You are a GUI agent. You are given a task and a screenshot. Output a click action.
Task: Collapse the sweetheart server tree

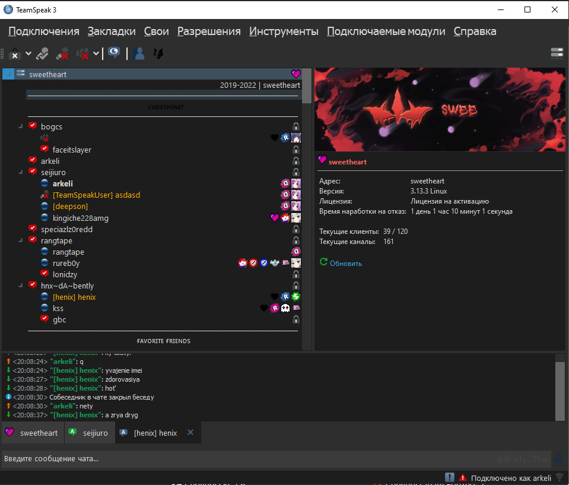[9, 74]
